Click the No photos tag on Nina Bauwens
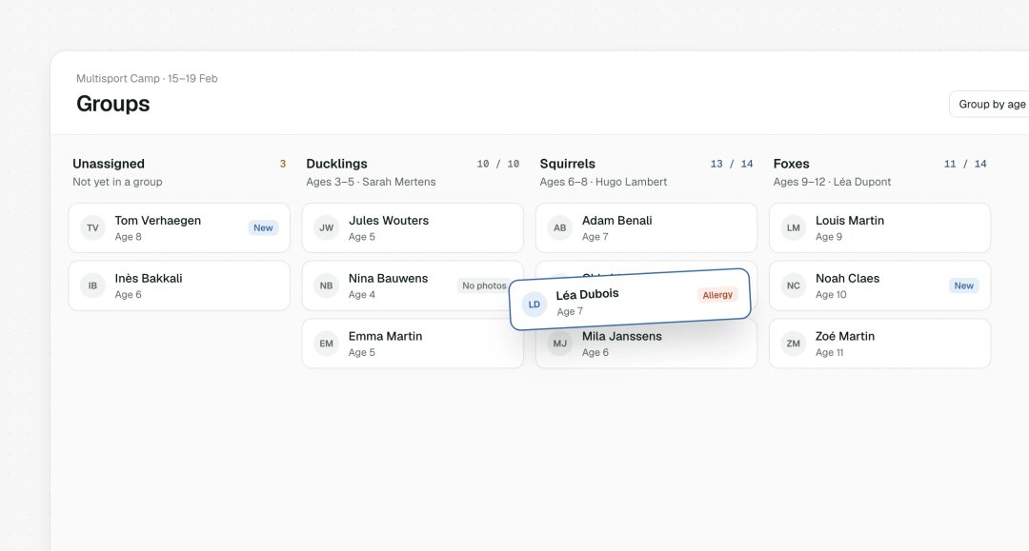 point(484,285)
